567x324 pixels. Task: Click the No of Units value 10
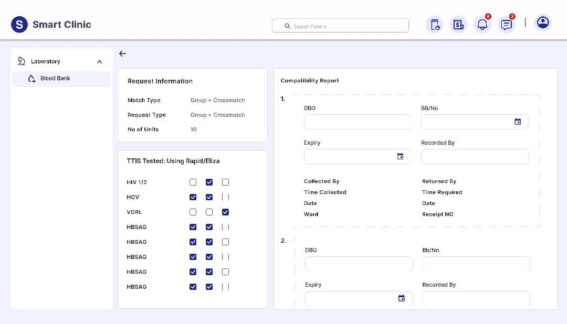coord(193,129)
